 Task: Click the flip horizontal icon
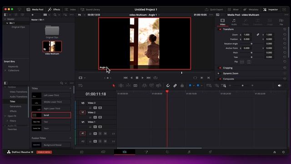point(242,62)
